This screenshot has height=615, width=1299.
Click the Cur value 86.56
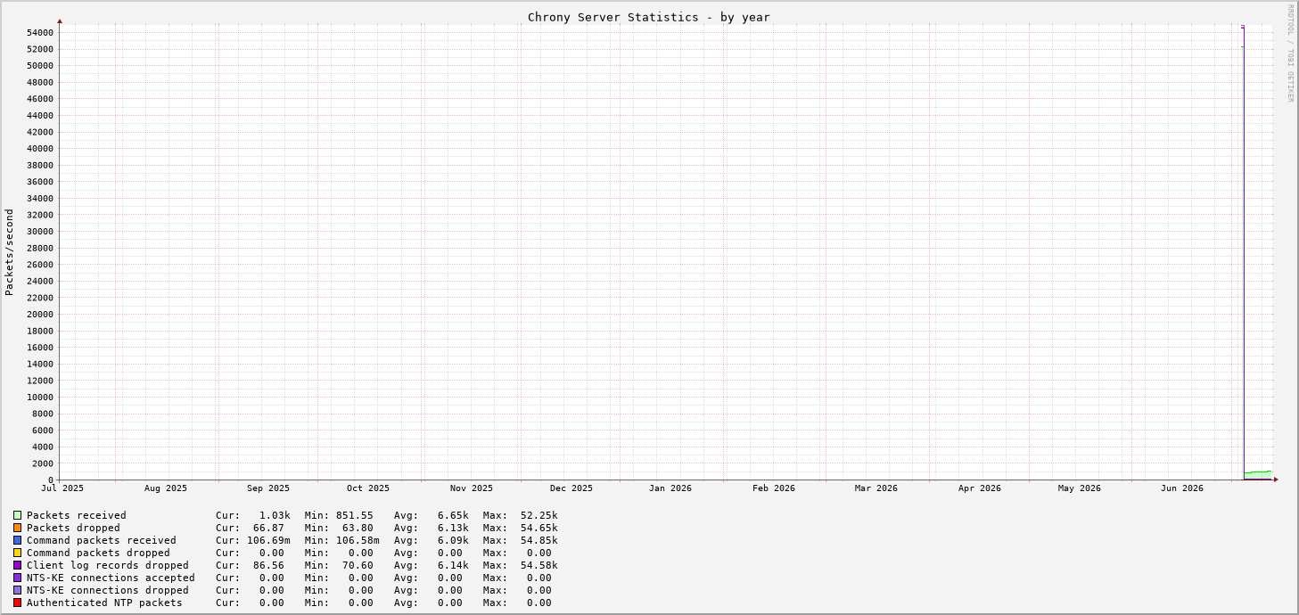click(268, 565)
